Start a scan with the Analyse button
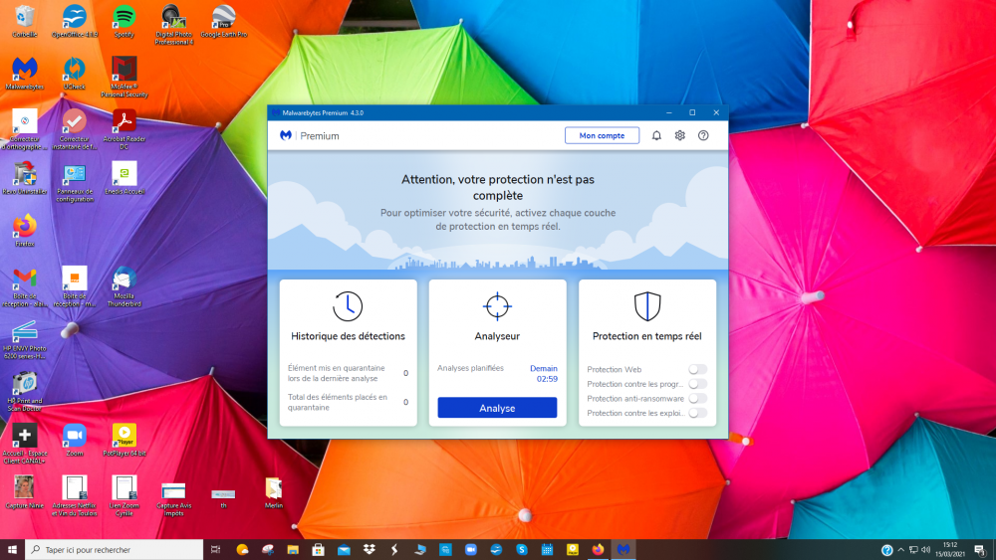This screenshot has height=560, width=996. (497, 408)
